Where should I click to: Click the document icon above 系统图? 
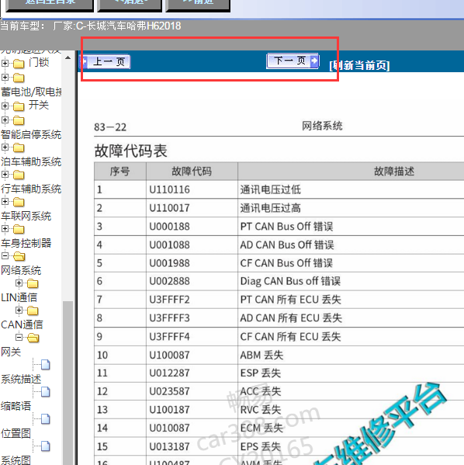coord(45,446)
